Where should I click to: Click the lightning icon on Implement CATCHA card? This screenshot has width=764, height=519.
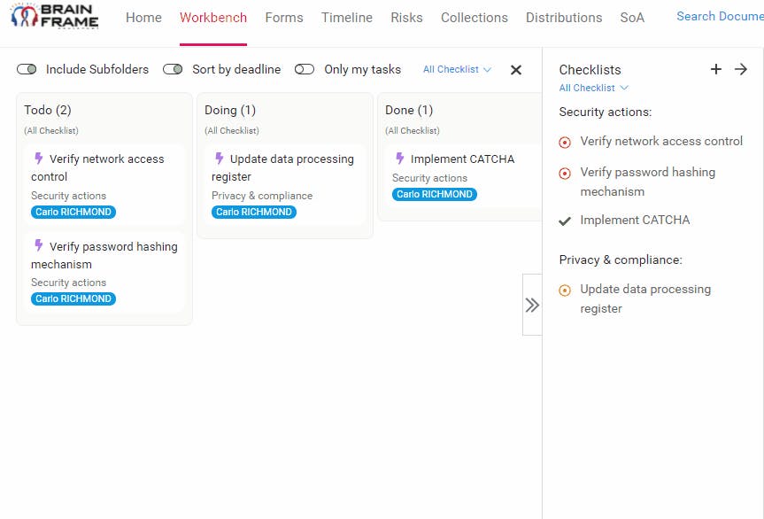[400, 159]
